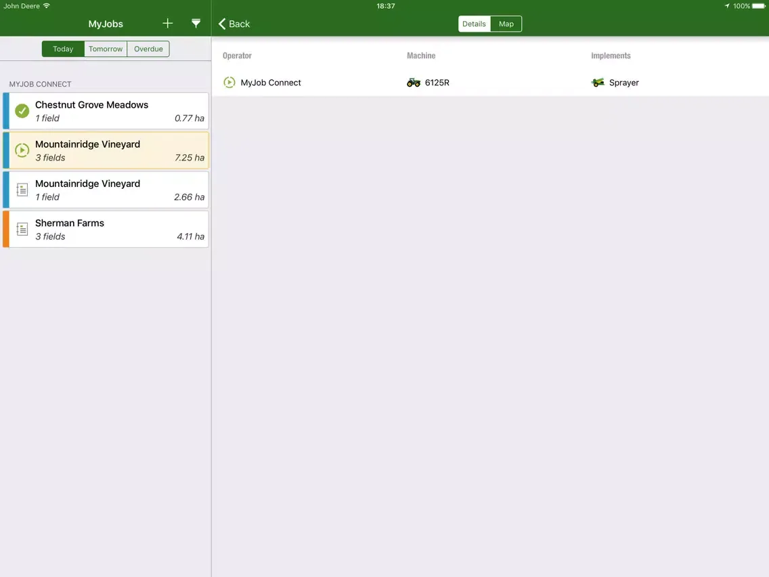The width and height of the screenshot is (769, 577).
Task: Click the Operator column heading
Action: point(237,56)
